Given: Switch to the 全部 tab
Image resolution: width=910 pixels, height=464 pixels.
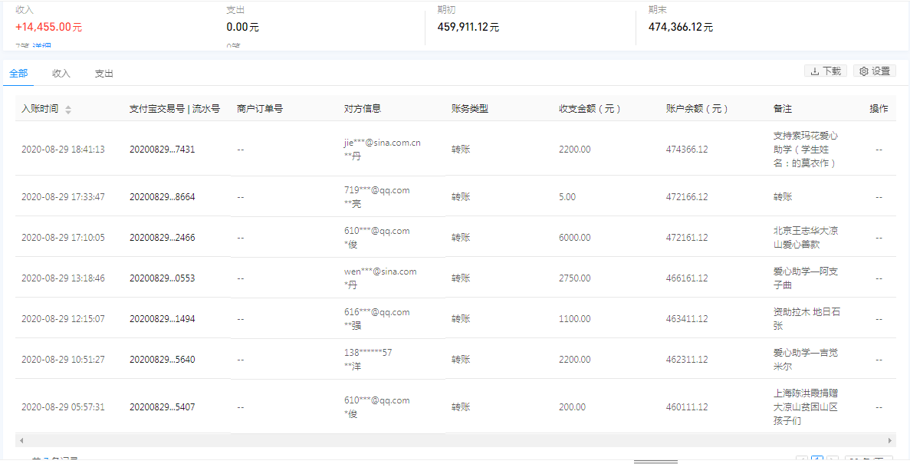Looking at the screenshot, I should click(x=18, y=74).
